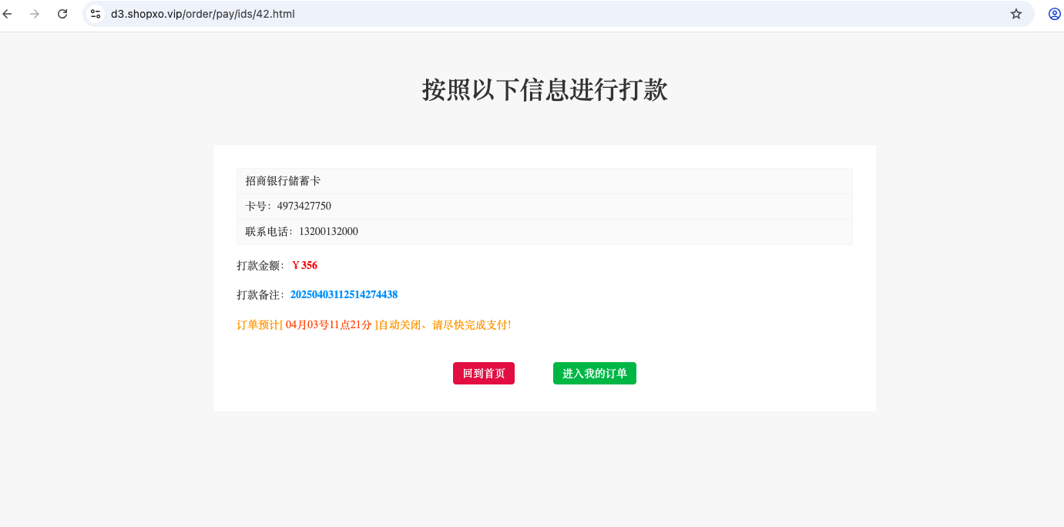This screenshot has width=1064, height=527.
Task: View site information icon in address bar
Action: pos(96,14)
